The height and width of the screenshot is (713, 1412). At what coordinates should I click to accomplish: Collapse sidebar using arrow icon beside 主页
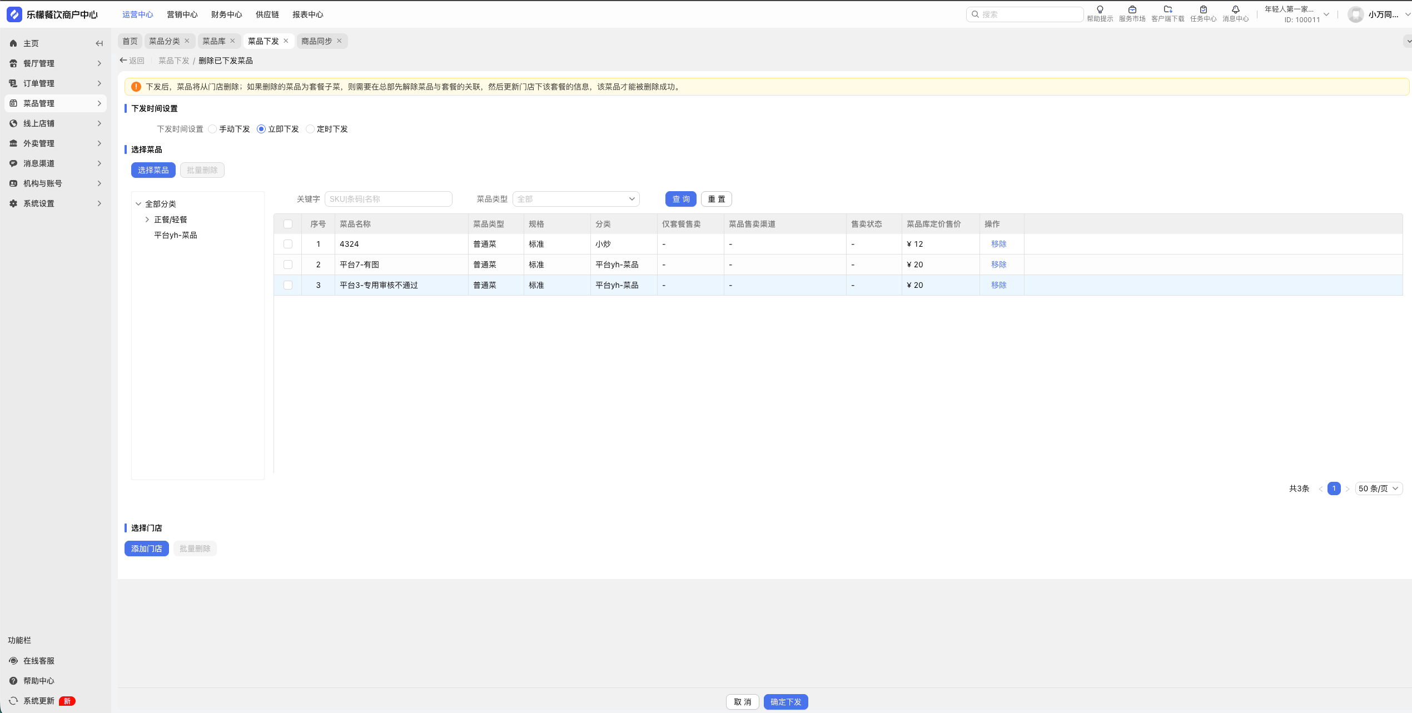pyautogui.click(x=99, y=43)
